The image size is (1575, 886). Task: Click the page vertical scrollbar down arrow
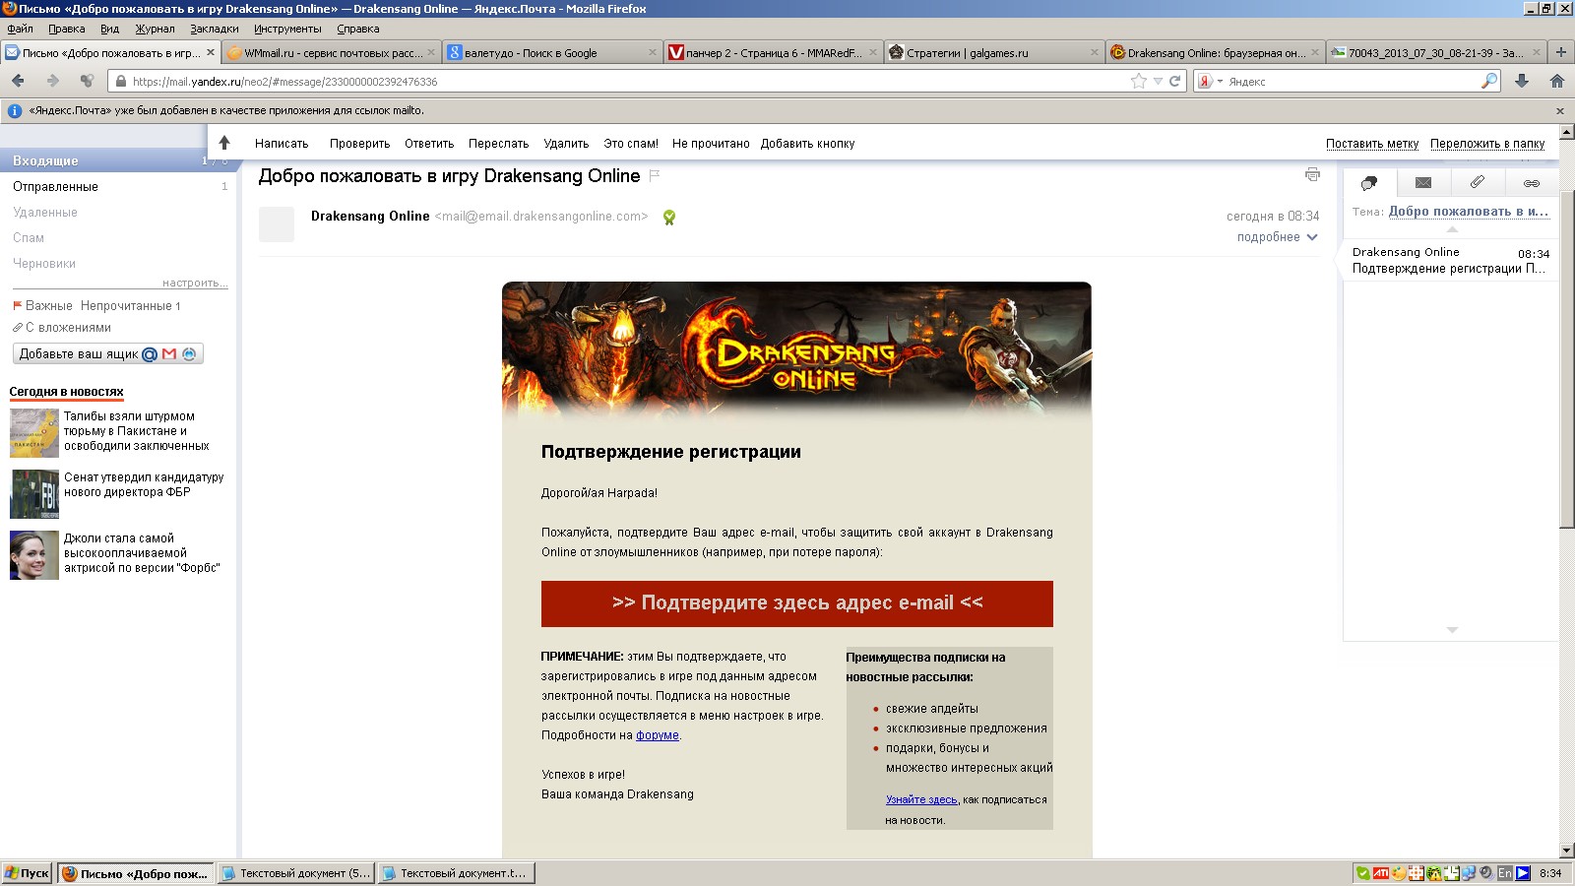click(x=1566, y=850)
